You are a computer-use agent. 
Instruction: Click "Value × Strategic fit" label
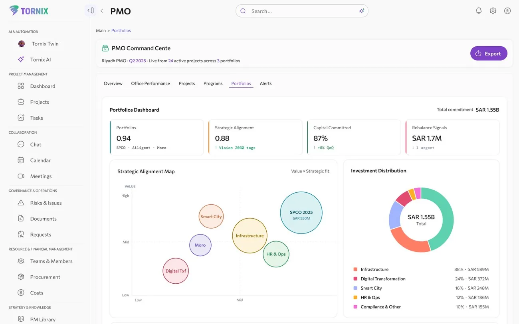tap(310, 171)
